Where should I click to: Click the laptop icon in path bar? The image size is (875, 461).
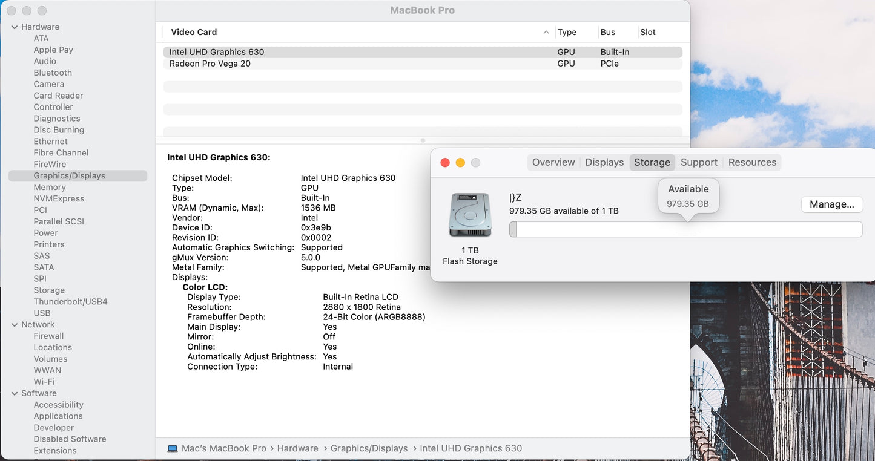tap(173, 448)
